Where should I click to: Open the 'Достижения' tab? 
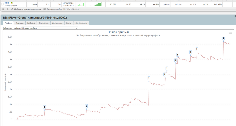coord(57,23)
